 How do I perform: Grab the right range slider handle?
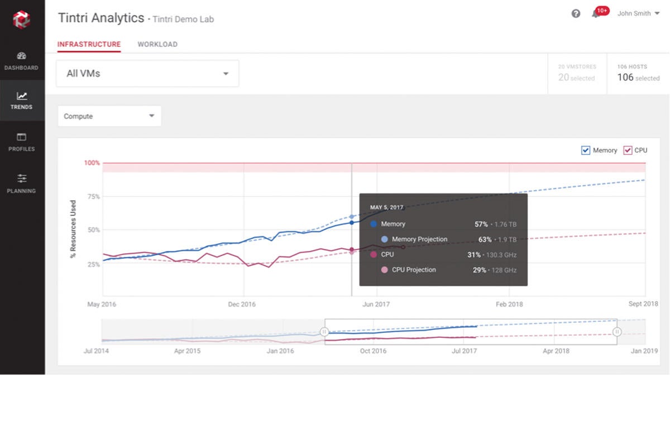click(617, 332)
